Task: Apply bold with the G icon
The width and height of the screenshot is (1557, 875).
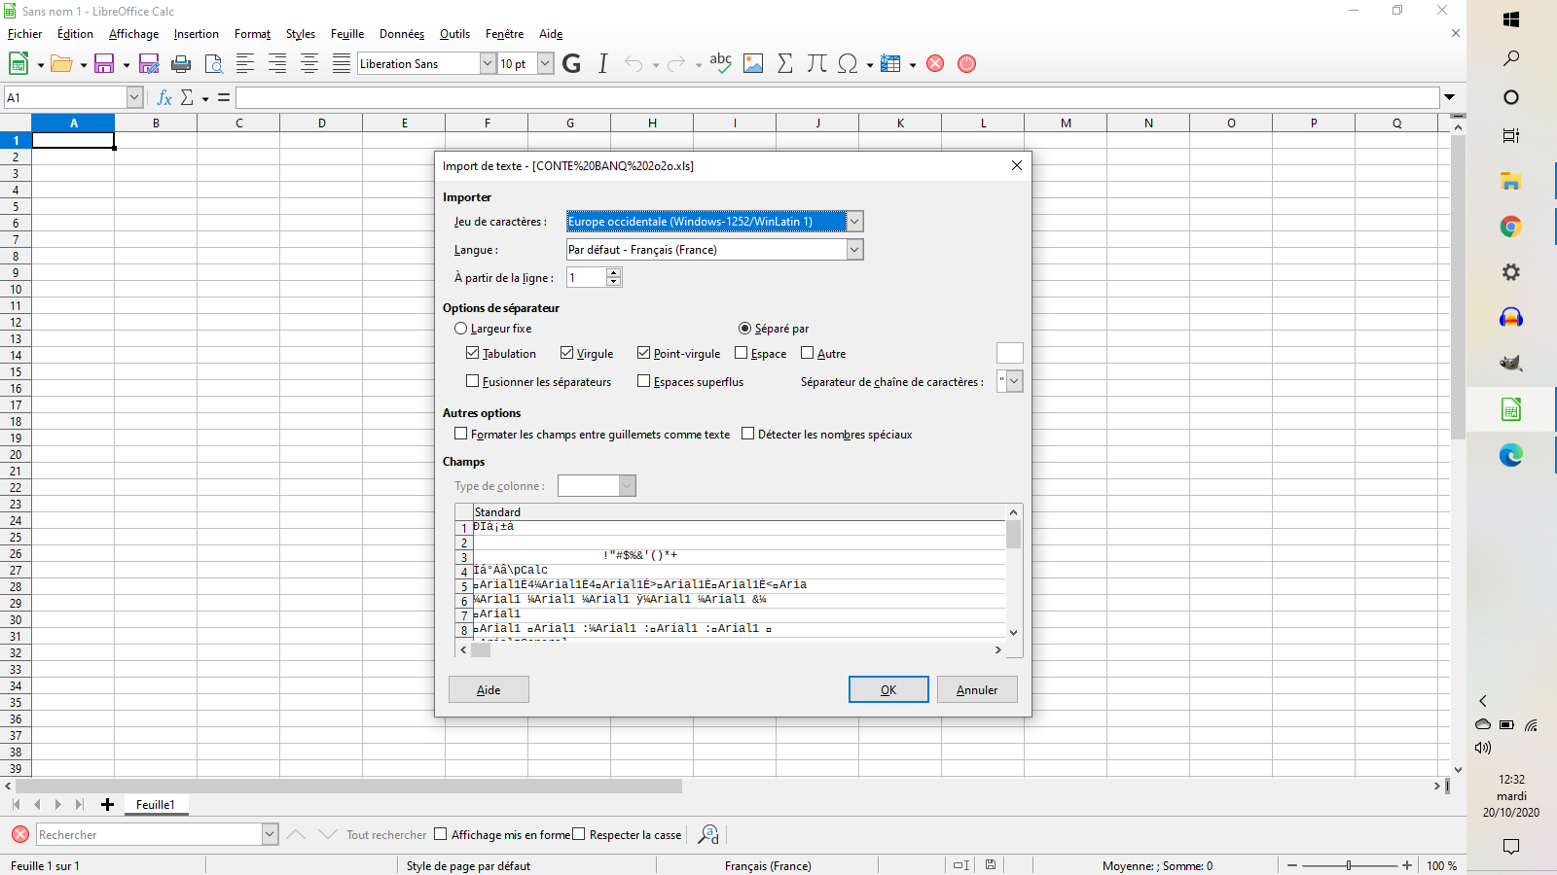Action: [x=571, y=63]
